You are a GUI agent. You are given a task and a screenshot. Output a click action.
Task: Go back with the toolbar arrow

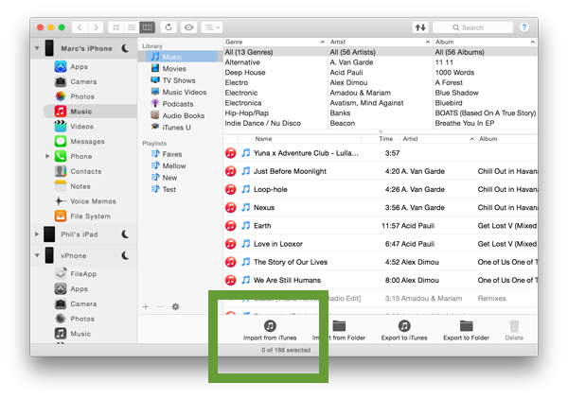(x=80, y=27)
